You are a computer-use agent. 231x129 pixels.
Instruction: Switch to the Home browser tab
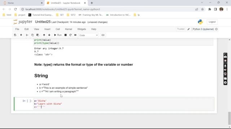22,3
